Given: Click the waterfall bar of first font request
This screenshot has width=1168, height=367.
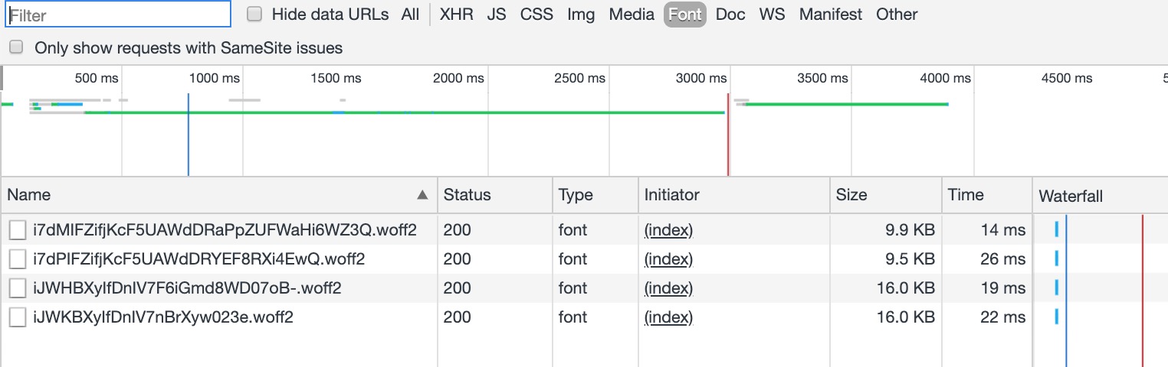Looking at the screenshot, I should 1057,229.
